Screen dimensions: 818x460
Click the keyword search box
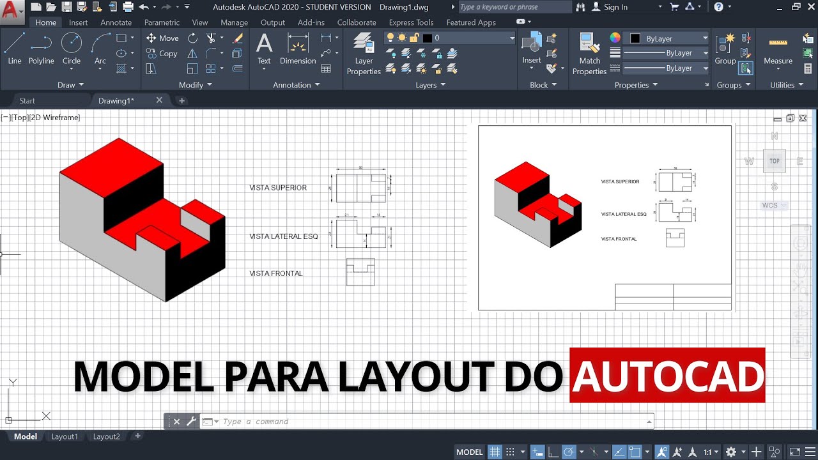click(516, 7)
